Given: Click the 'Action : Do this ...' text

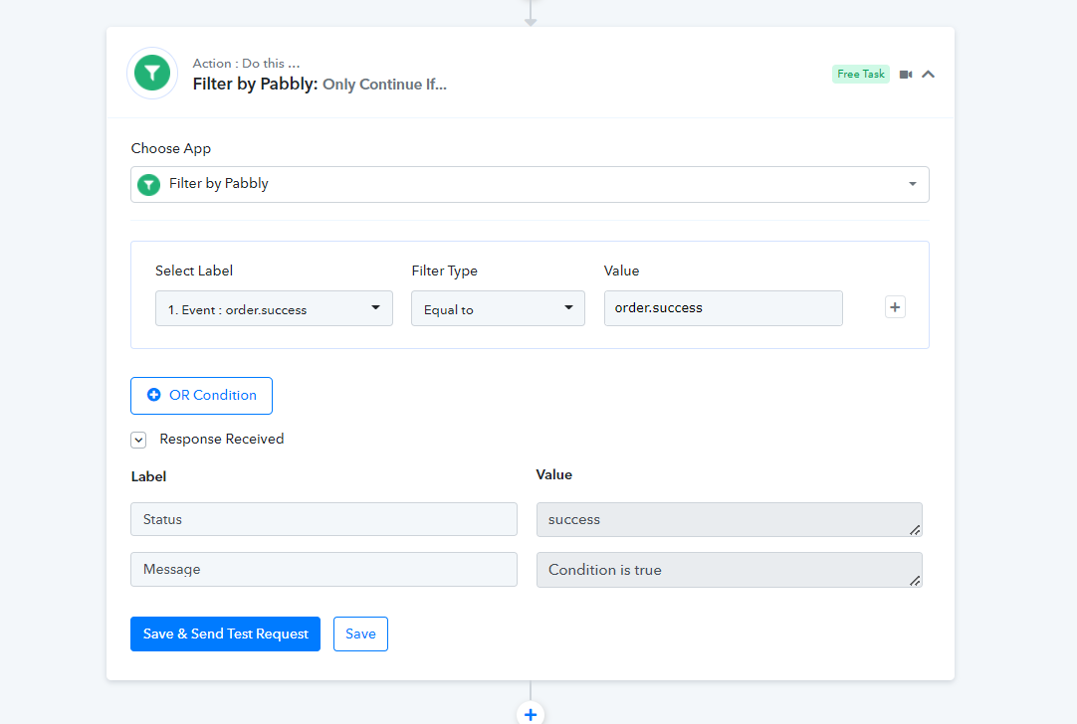Looking at the screenshot, I should [x=246, y=63].
